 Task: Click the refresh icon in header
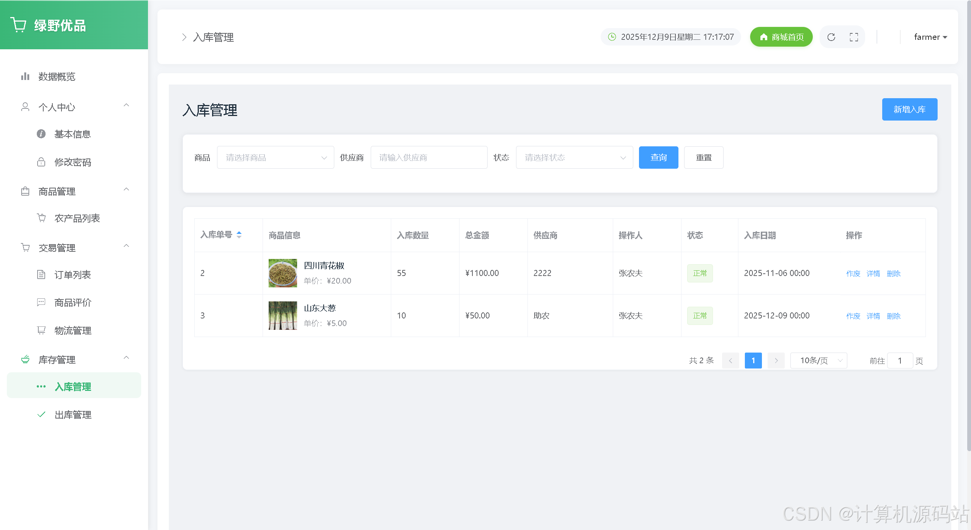pyautogui.click(x=831, y=37)
